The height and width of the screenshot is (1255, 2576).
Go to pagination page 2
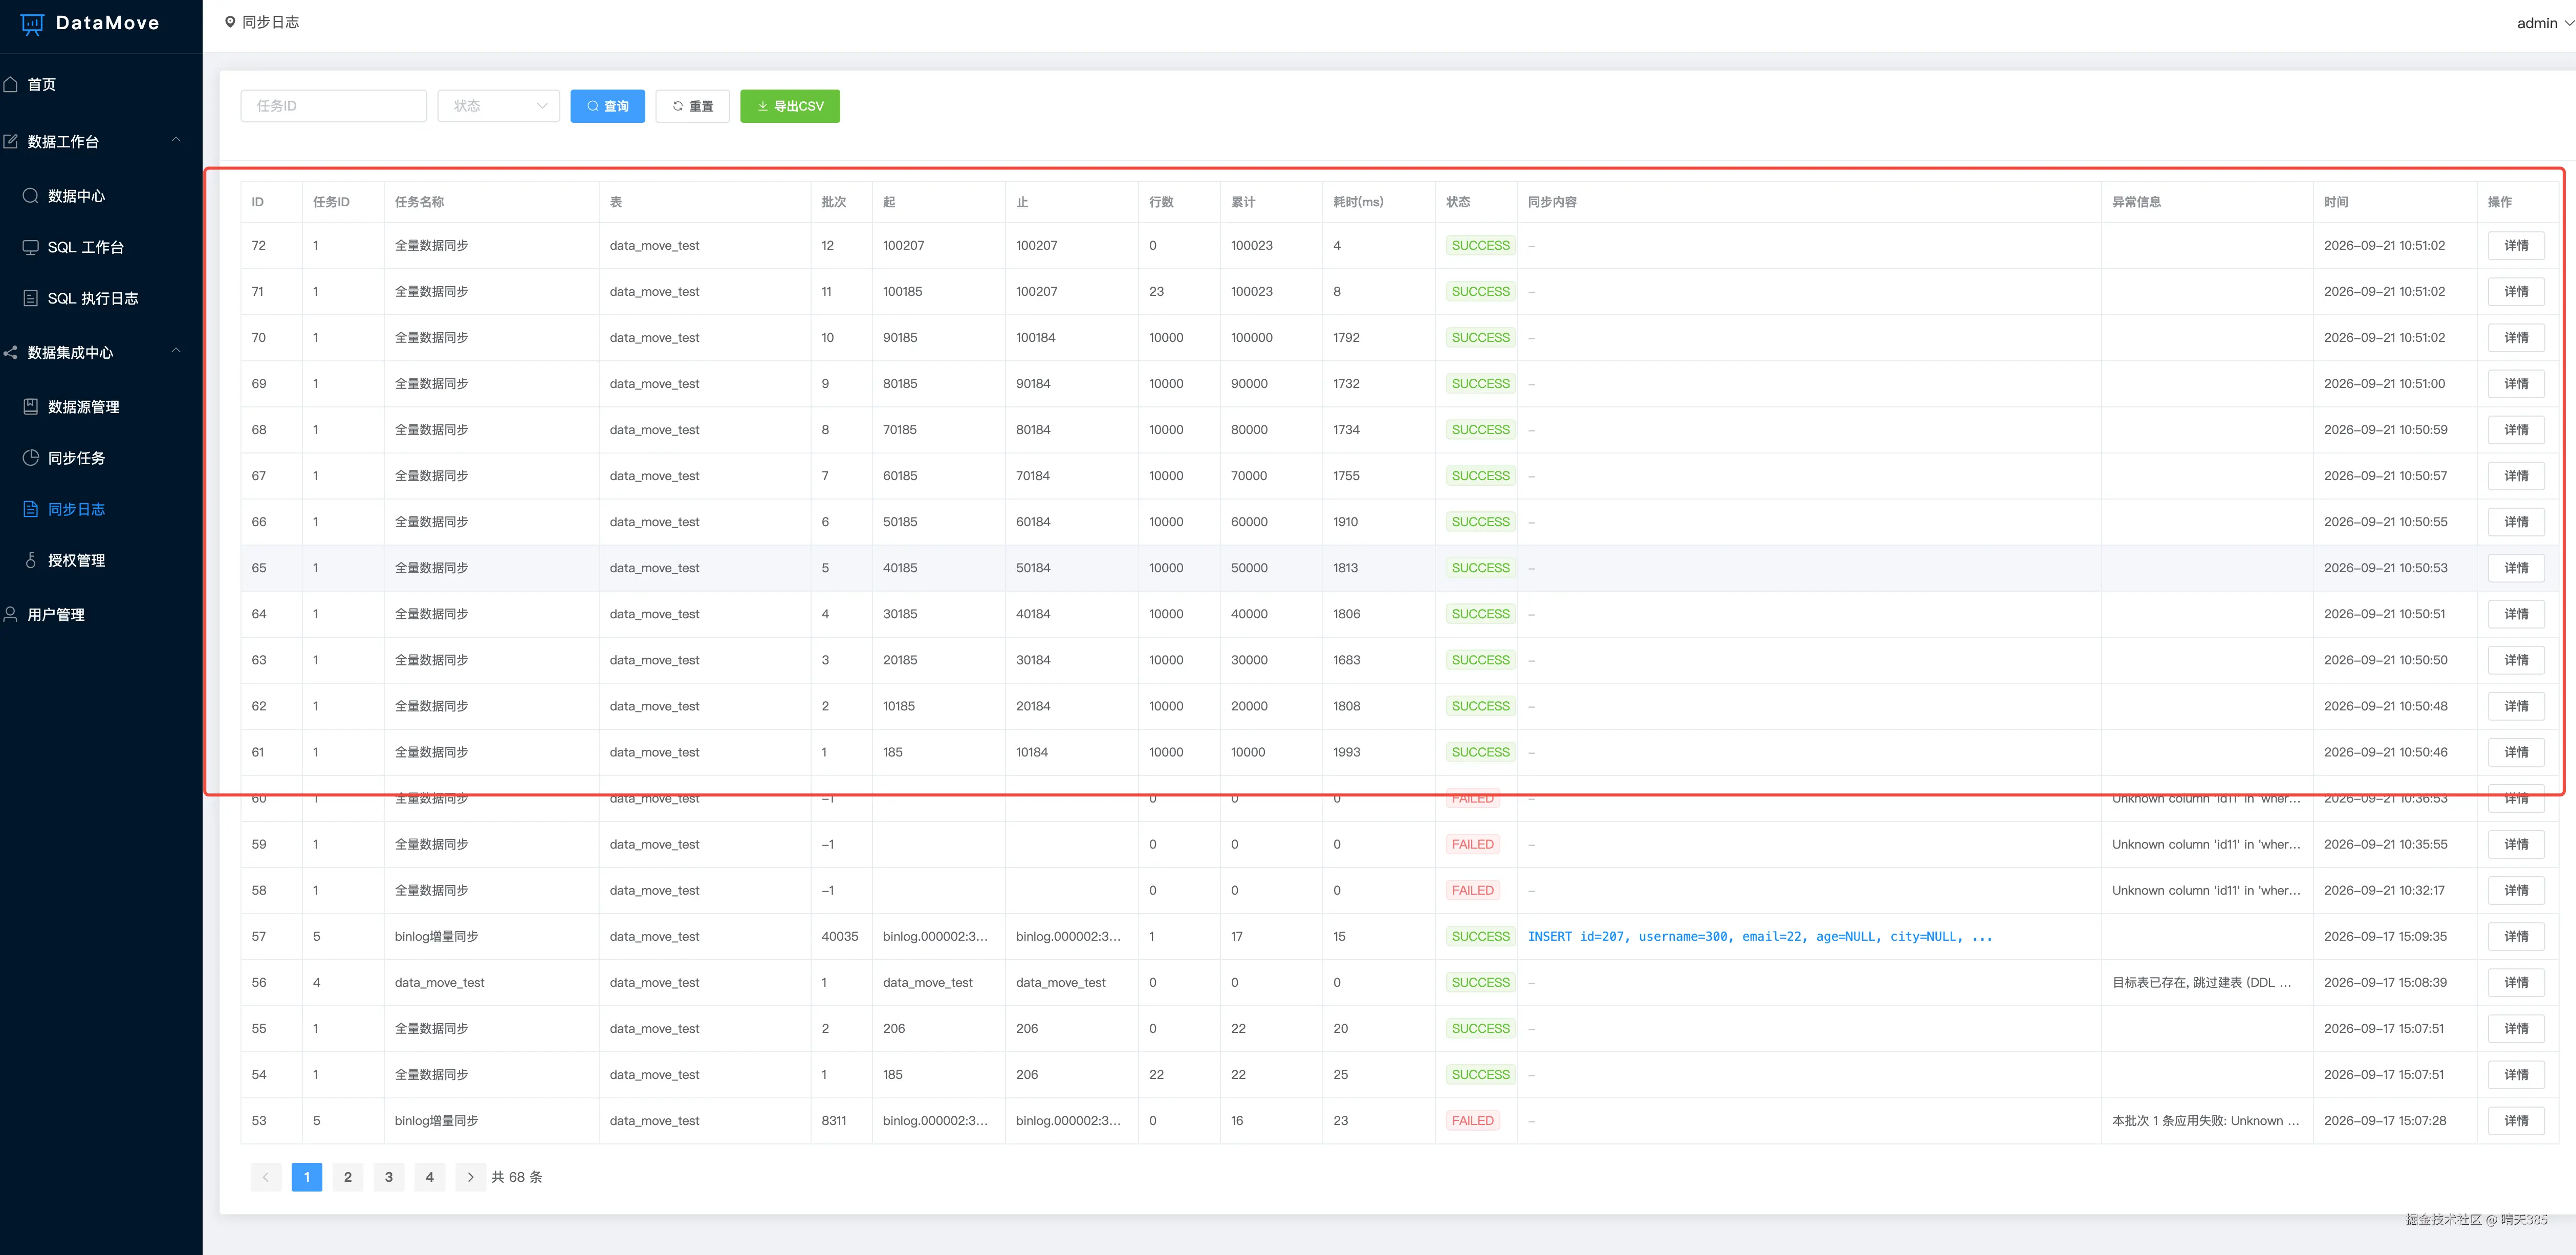click(348, 1177)
